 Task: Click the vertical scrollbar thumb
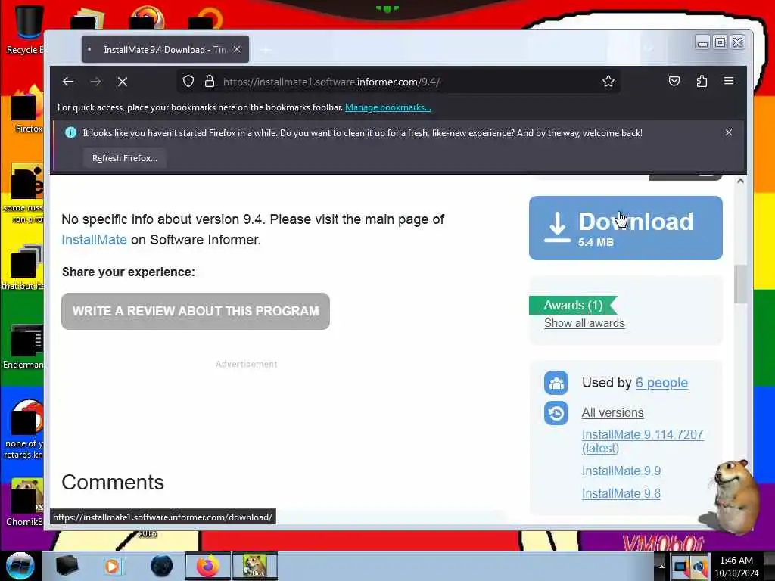740,284
